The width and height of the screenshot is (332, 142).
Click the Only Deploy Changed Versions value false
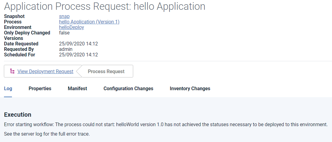point(64,33)
